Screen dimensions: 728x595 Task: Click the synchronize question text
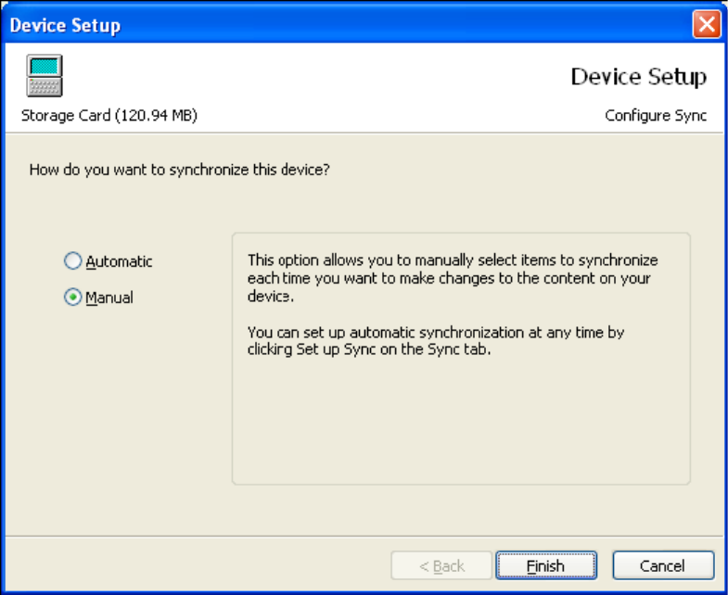[180, 170]
